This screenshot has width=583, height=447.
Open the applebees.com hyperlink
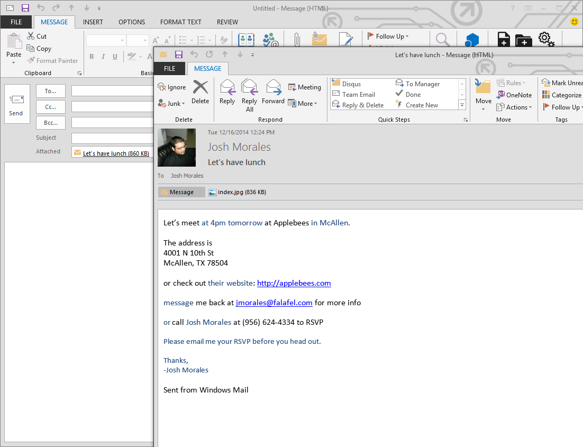(294, 283)
